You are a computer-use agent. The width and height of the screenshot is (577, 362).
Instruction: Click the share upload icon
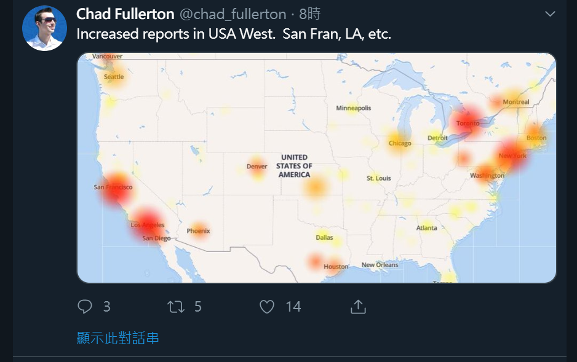pos(358,307)
